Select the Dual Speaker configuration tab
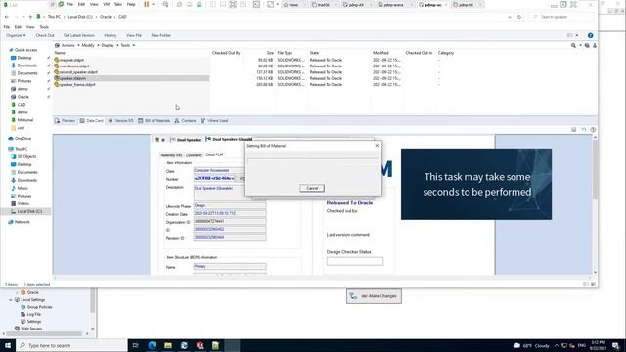 (x=186, y=140)
